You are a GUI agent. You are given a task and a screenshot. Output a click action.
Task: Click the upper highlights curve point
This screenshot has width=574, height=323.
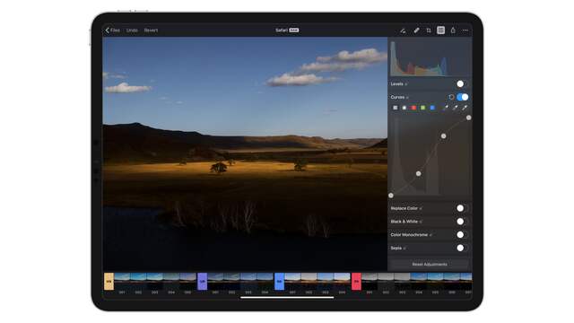tap(443, 135)
